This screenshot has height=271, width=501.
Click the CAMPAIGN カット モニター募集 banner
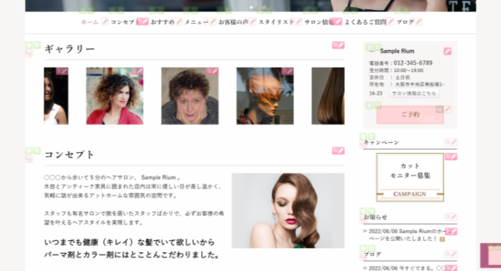point(410,177)
